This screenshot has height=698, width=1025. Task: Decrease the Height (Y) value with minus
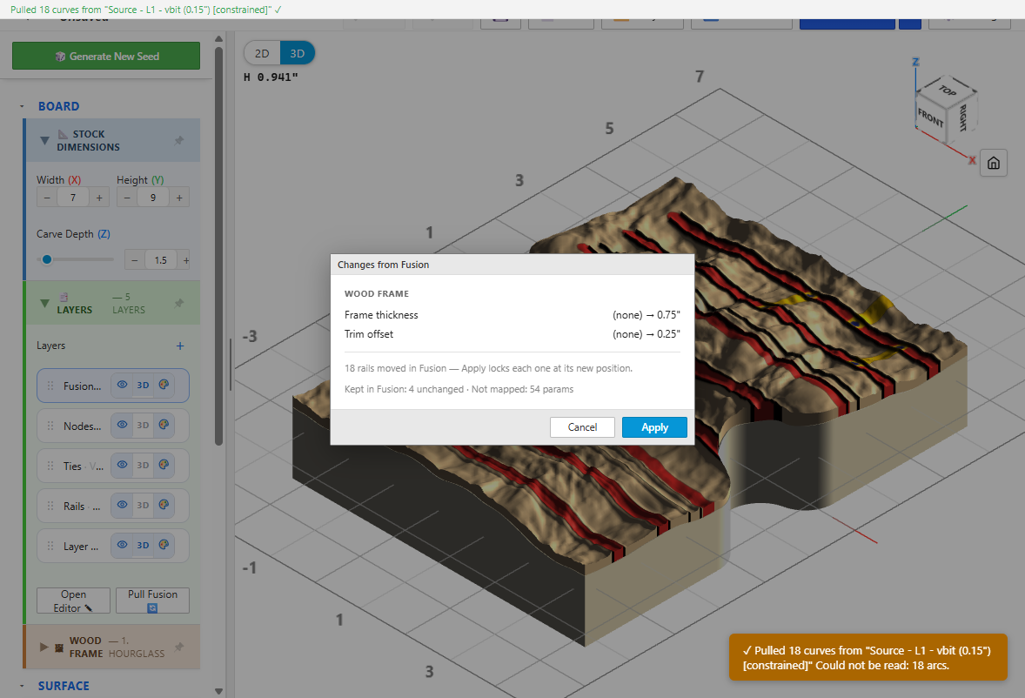(127, 198)
